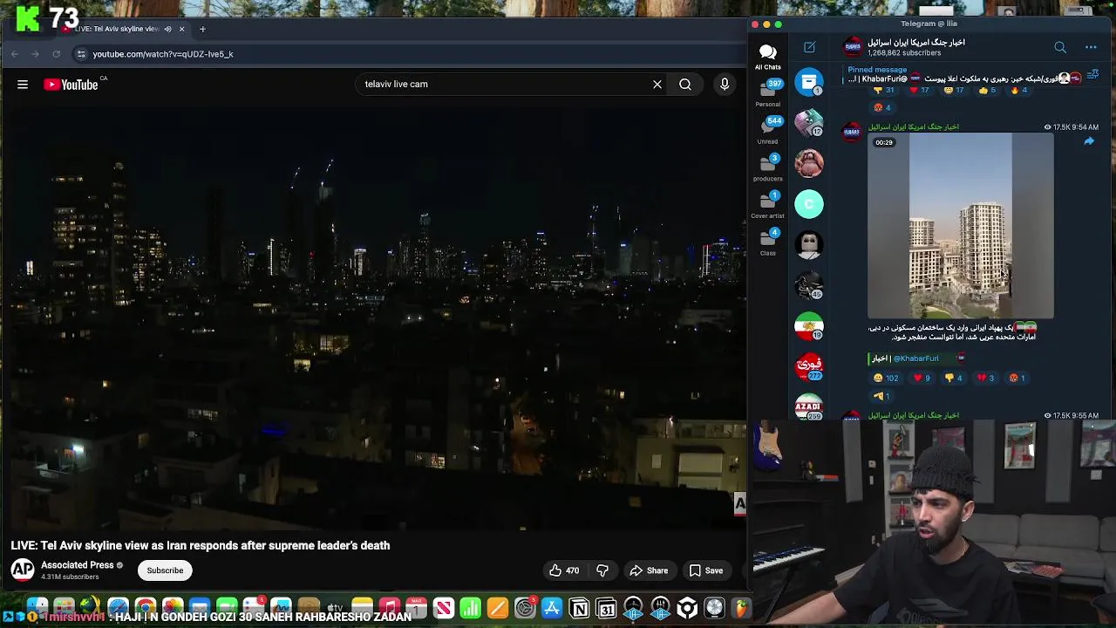Reload the YouTube page
Viewport: 1116px width, 628px height.
coord(57,54)
